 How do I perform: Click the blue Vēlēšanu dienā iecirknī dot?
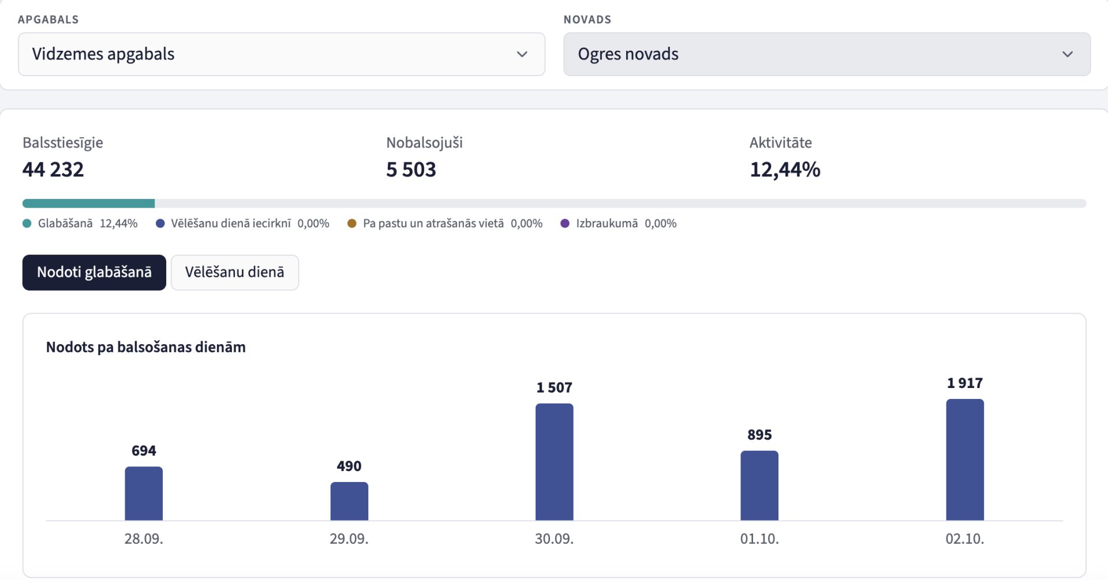(x=160, y=224)
